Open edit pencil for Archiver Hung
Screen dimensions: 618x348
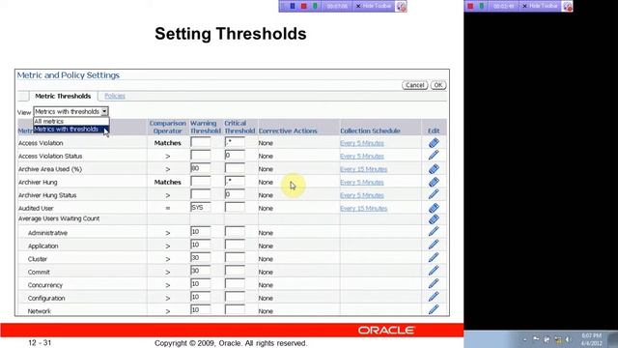[x=434, y=182]
